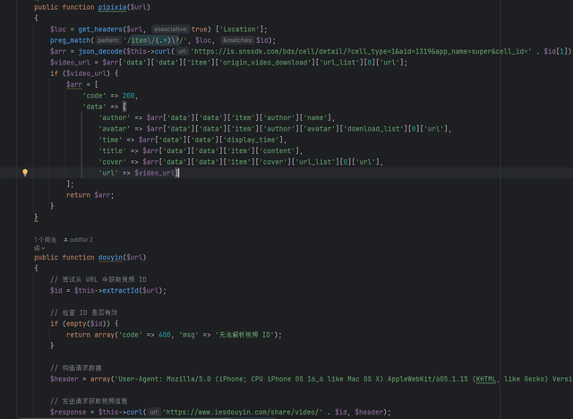This screenshot has height=419, width=573.
Task: Click the extractId method call
Action: click(120, 290)
